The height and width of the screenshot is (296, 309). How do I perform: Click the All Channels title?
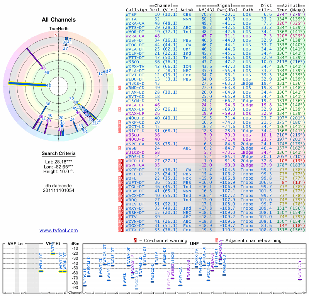[x=59, y=20]
